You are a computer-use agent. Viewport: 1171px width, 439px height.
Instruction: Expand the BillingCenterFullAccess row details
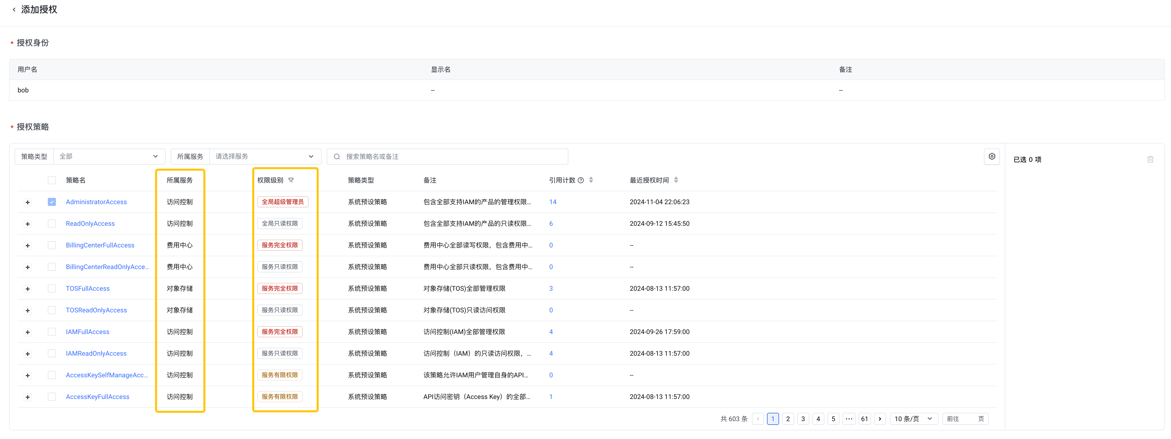(28, 246)
